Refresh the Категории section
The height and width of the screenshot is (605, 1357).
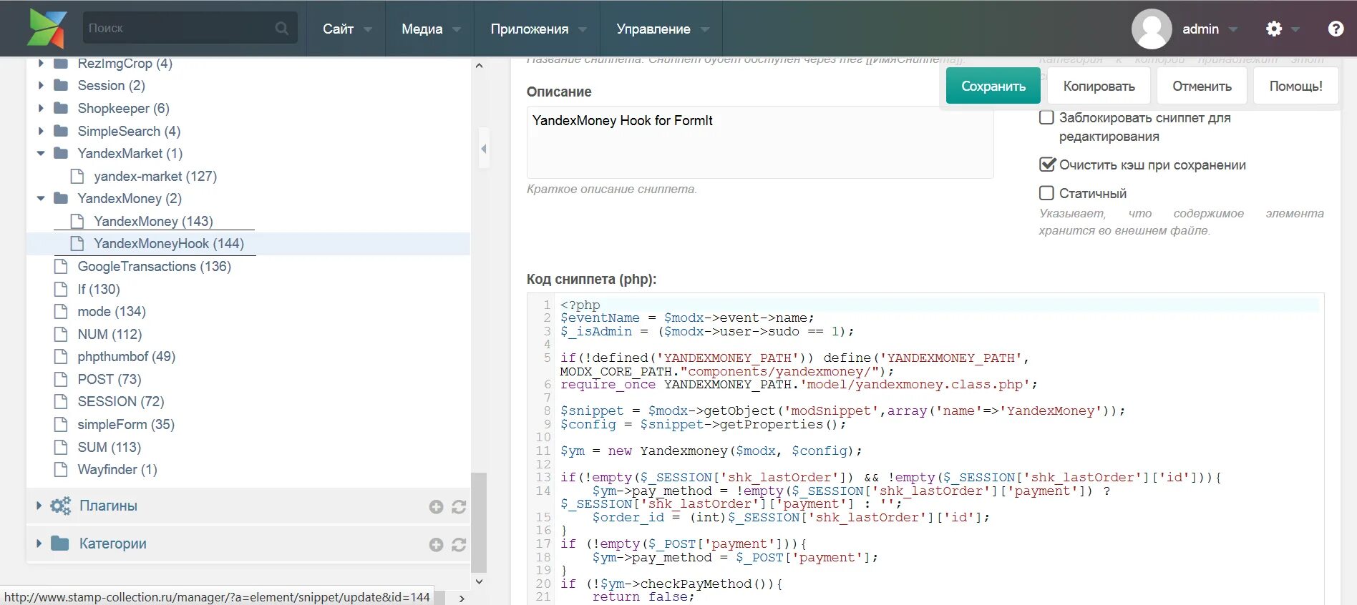pos(459,545)
